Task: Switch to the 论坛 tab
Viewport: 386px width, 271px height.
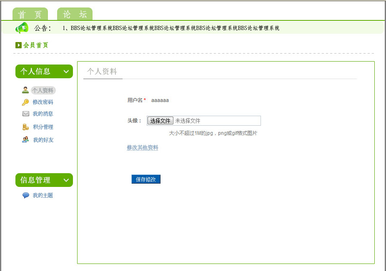Action: tap(75, 14)
